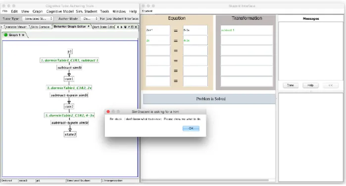
Task: Open the panel tab list dropdown icon
Action: pos(125,27)
